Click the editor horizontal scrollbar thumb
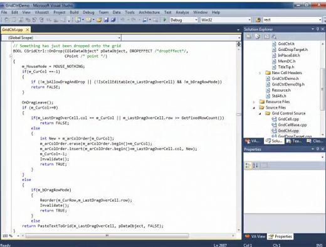The width and height of the screenshot is (326, 247). pyautogui.click(x=107, y=236)
